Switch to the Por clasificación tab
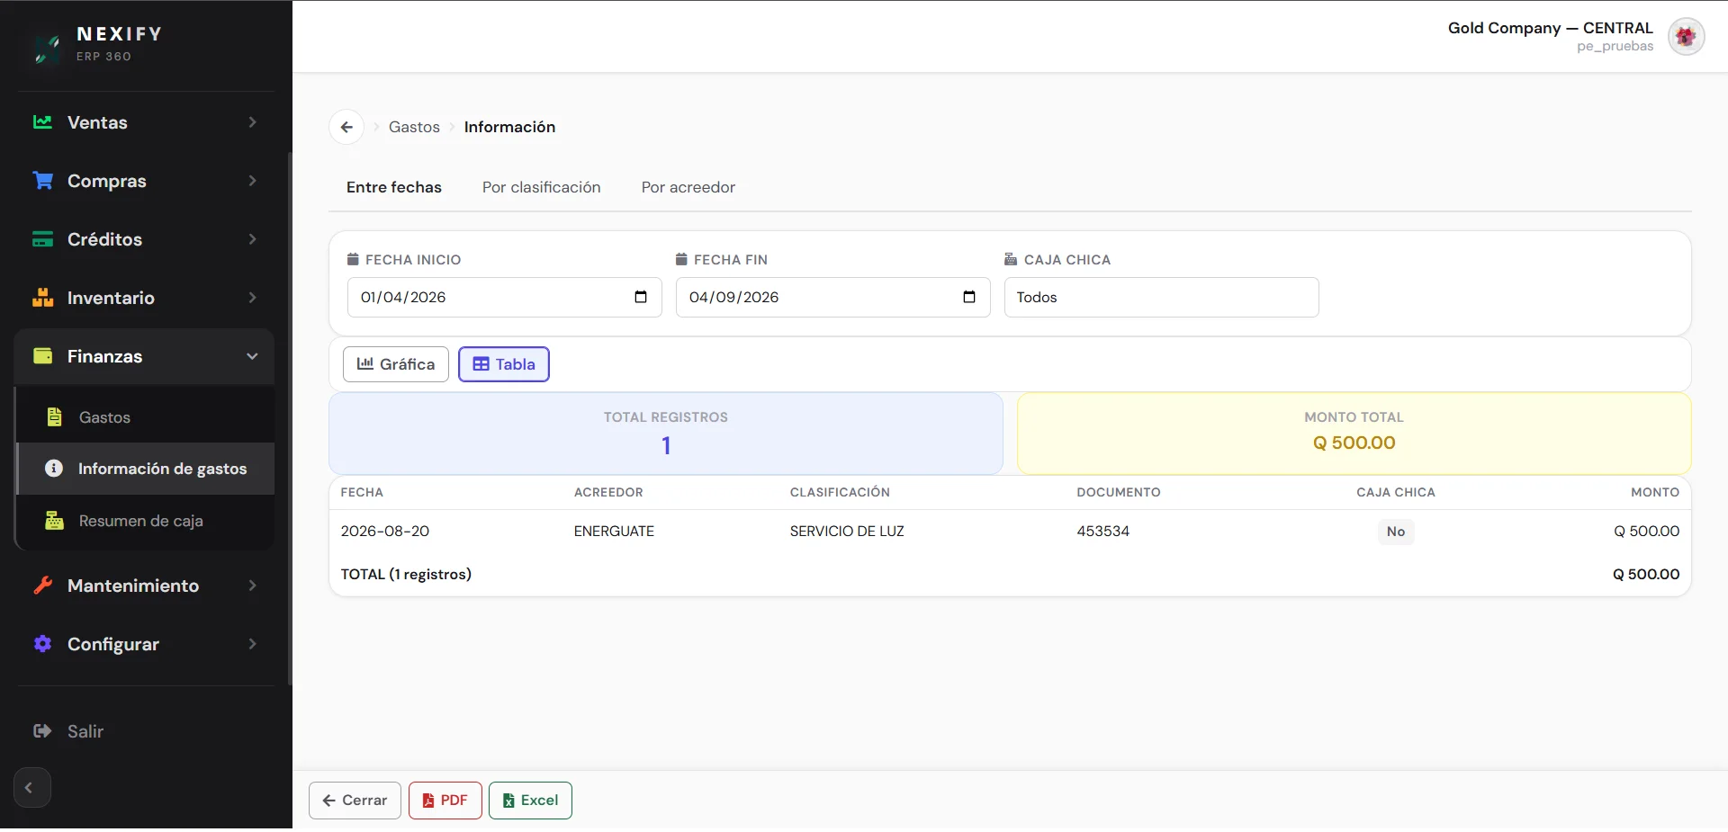Viewport: 1728px width, 832px height. tap(541, 187)
